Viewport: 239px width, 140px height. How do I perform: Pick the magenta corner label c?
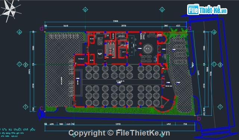point(41,108)
